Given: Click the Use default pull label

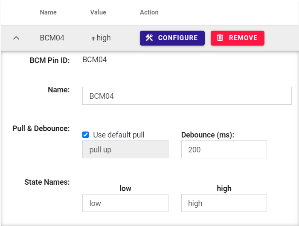Looking at the screenshot, I should coord(119,134).
